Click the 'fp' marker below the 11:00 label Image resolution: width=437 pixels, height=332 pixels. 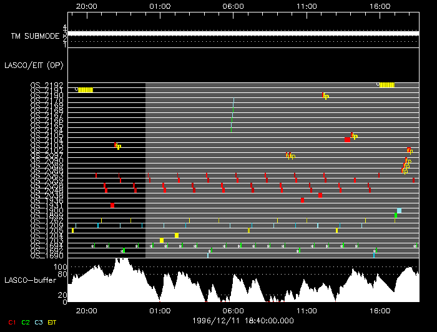(325, 95)
